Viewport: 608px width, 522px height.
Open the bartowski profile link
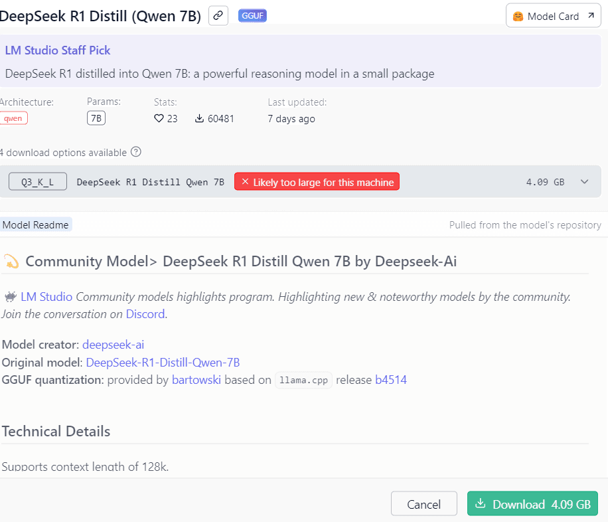click(196, 380)
